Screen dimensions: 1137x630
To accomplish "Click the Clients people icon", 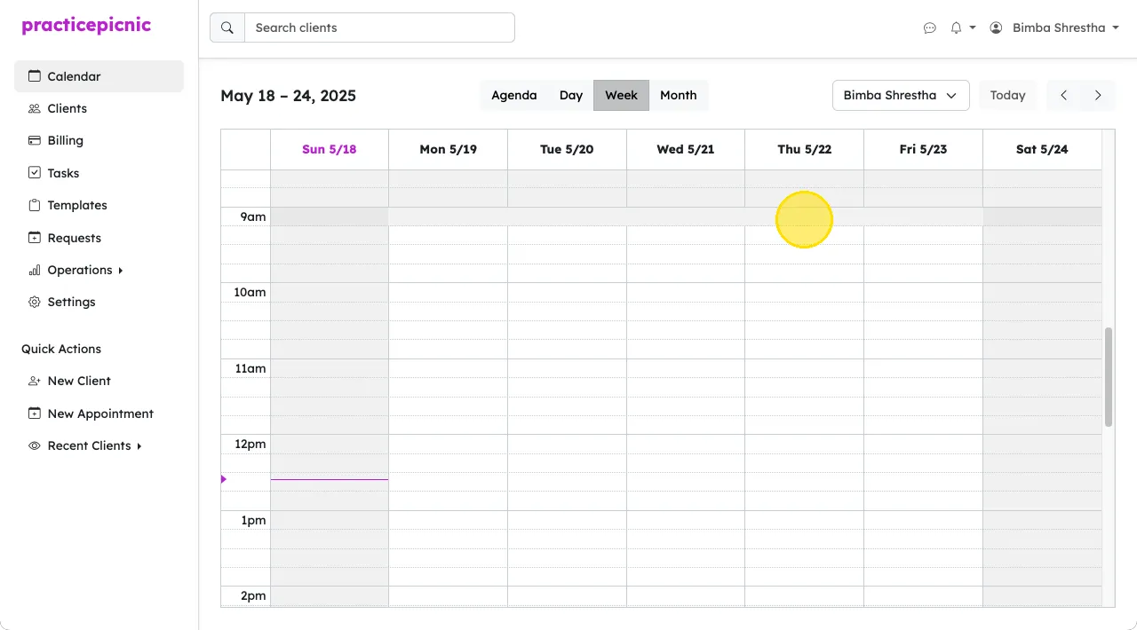I will coord(35,108).
